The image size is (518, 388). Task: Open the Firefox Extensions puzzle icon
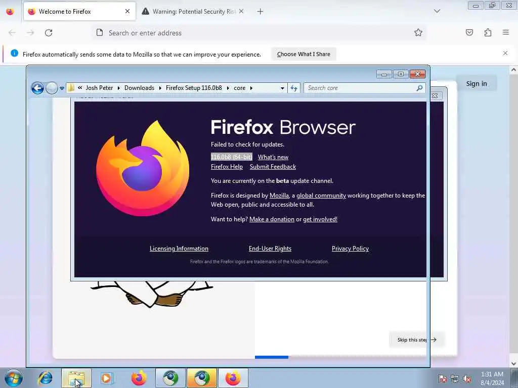(x=488, y=32)
